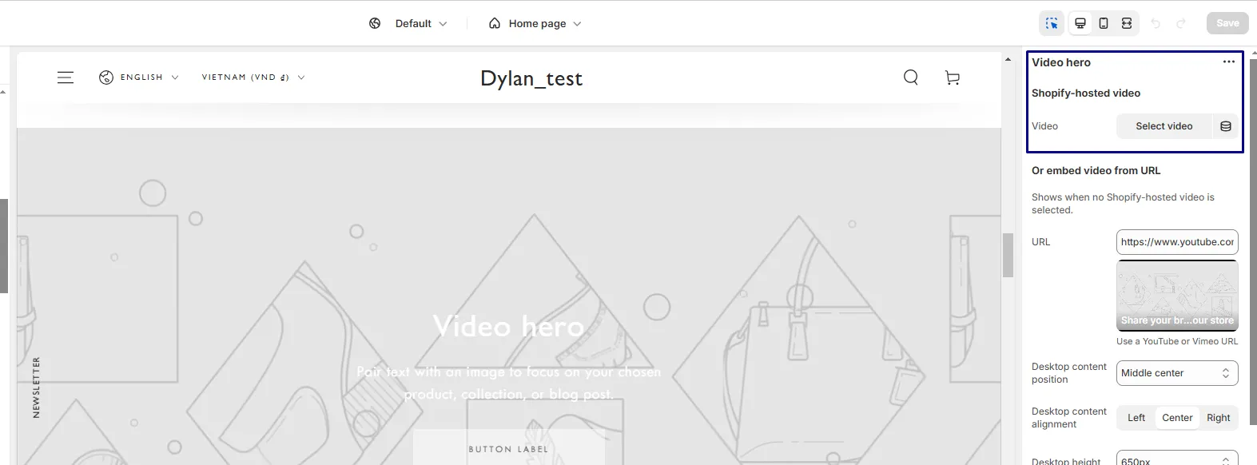Open the vertical Newsletter tab
This screenshot has height=465, width=1257.
pos(36,387)
